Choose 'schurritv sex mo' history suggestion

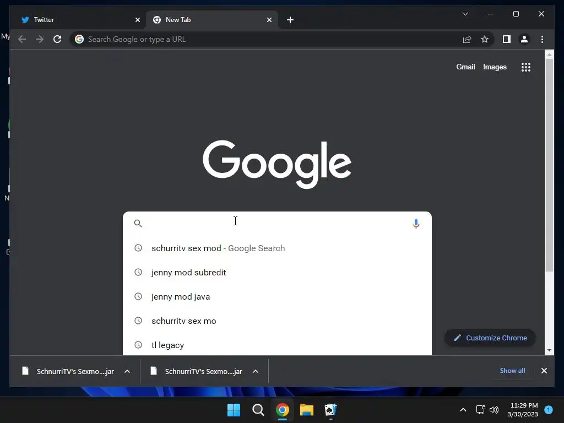(277, 321)
